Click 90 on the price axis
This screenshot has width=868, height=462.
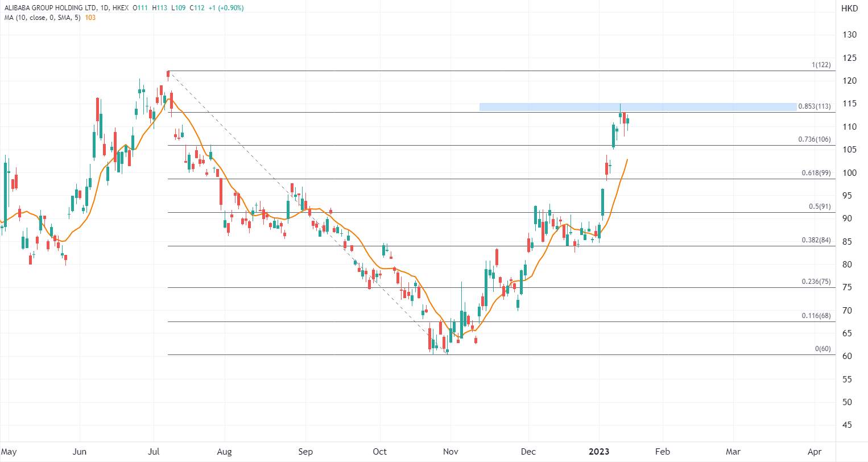point(847,218)
